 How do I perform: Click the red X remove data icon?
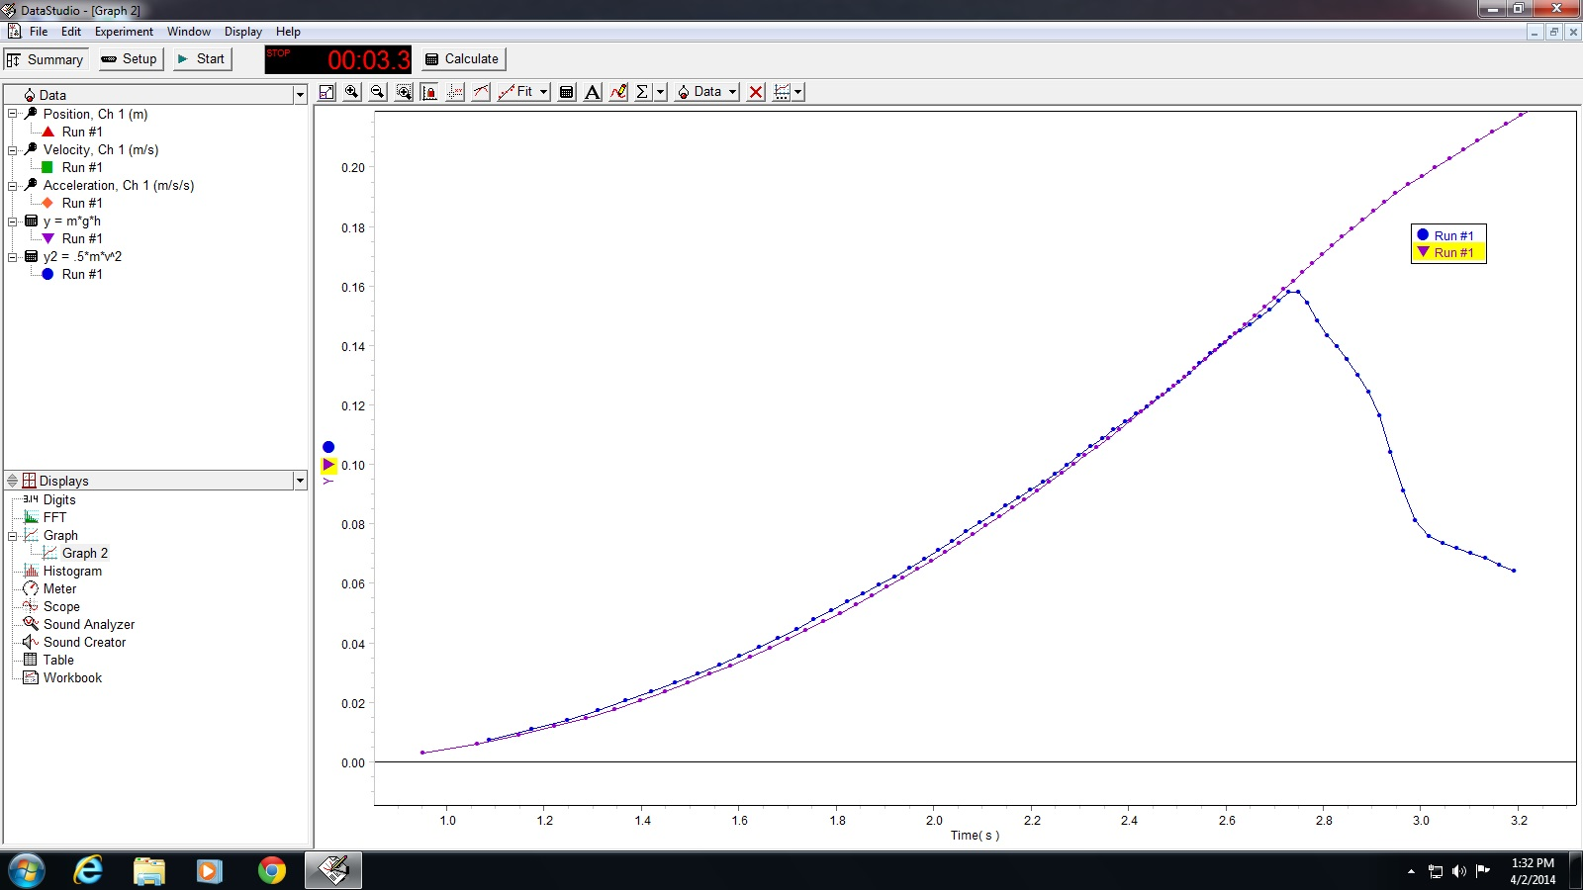756,92
